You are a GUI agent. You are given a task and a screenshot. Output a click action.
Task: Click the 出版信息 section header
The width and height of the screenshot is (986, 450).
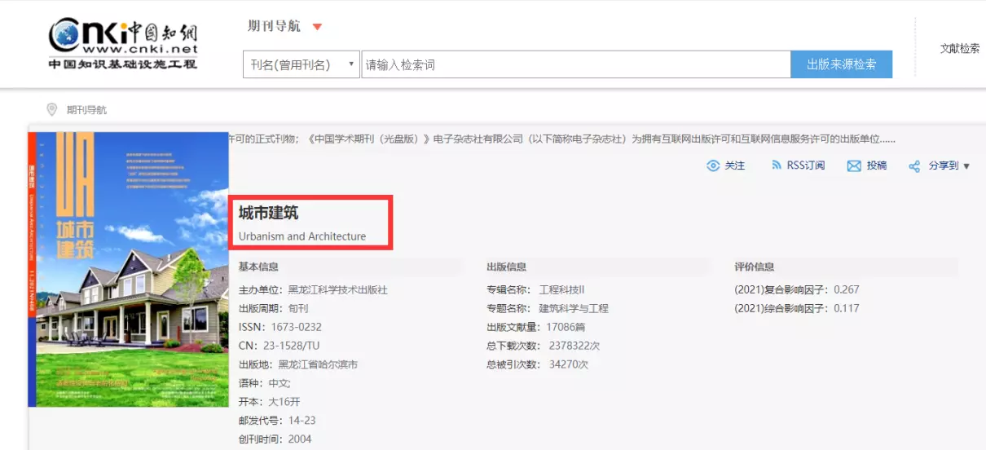pyautogui.click(x=506, y=267)
